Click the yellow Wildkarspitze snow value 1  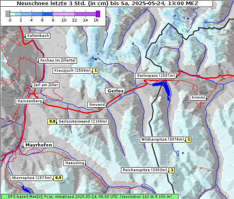(189, 139)
